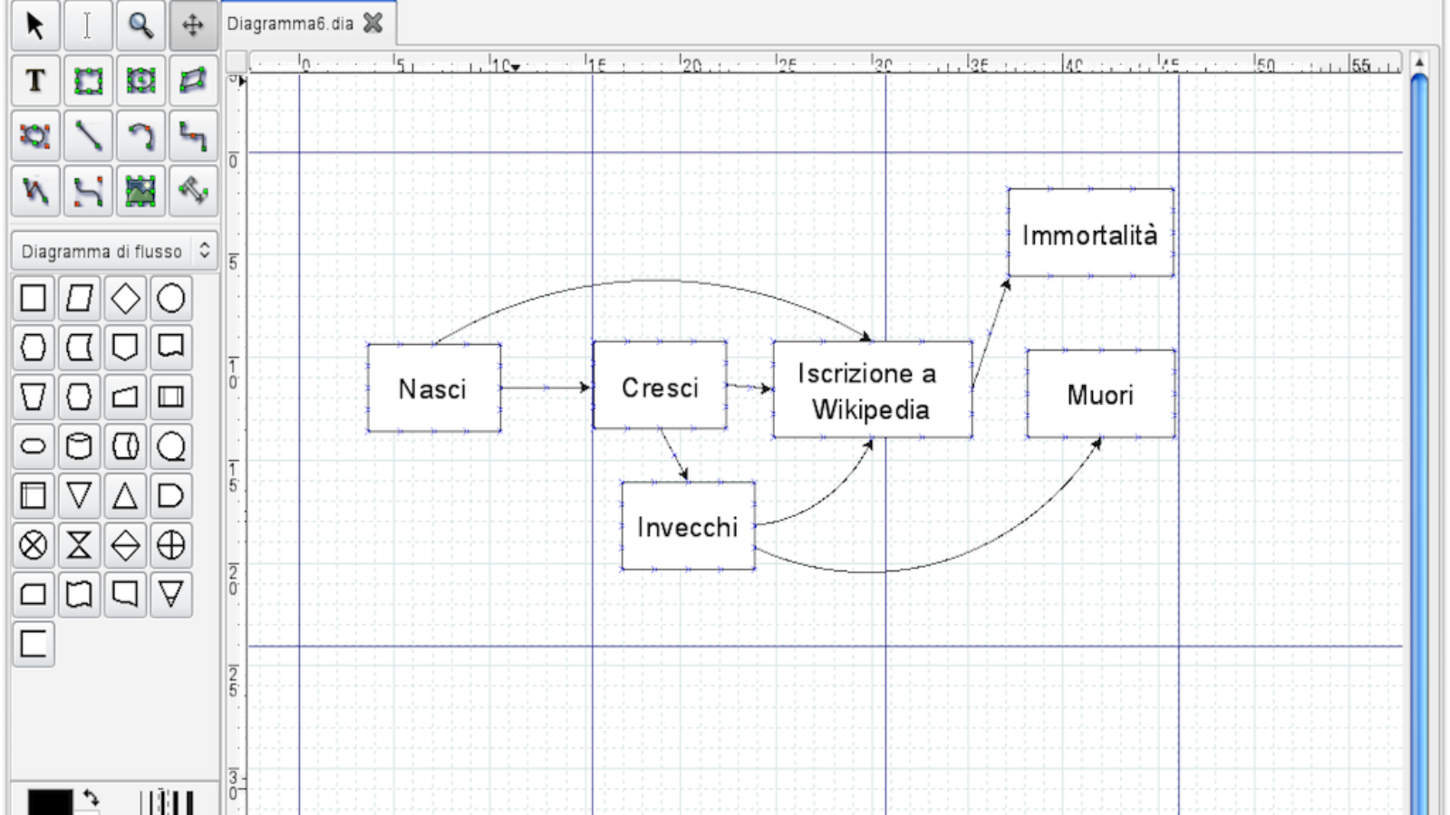The image size is (1450, 815).
Task: Select the Image insertion tool
Action: [140, 191]
